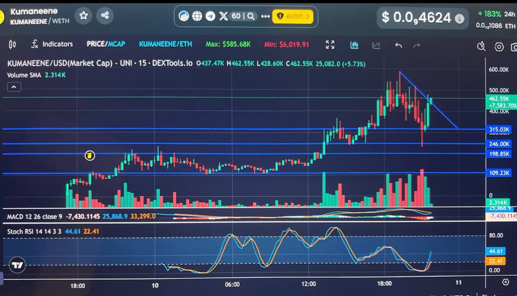Toggle between PRICE and MCAP display
The width and height of the screenshot is (517, 296).
105,44
